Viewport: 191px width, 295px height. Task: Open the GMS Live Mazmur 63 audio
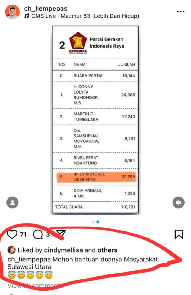point(85,16)
